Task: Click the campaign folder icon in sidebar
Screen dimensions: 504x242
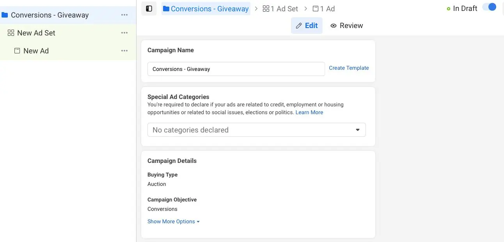Action: point(5,15)
